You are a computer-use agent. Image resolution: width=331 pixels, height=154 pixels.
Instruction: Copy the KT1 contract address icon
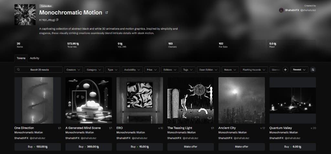point(57,20)
